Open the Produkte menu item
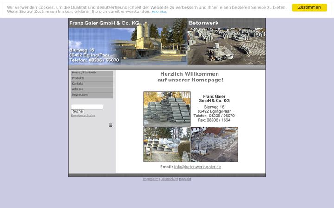 pyautogui.click(x=92, y=78)
